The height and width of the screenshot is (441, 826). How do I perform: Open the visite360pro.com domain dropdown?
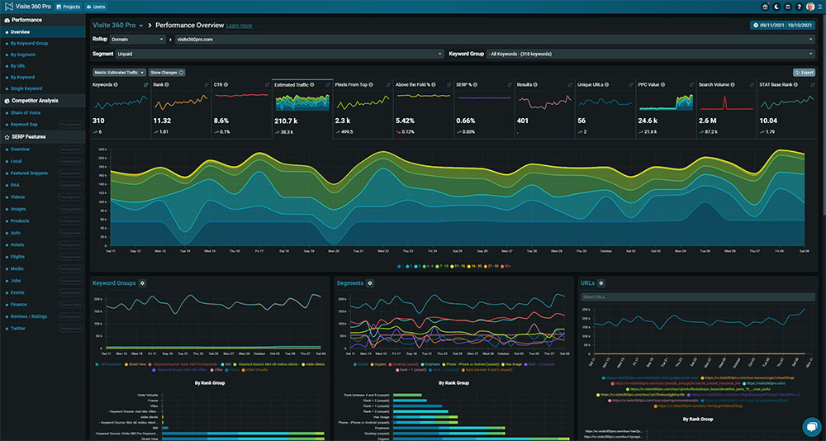495,40
